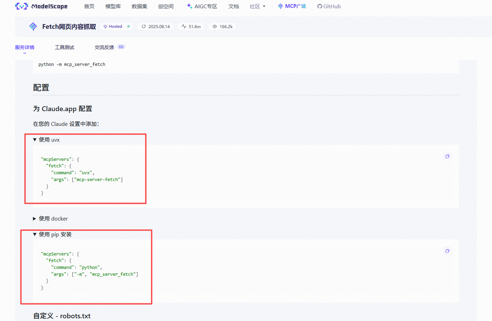Click the GitHub octocat icon
This screenshot has height=321, width=492.
(319, 6)
